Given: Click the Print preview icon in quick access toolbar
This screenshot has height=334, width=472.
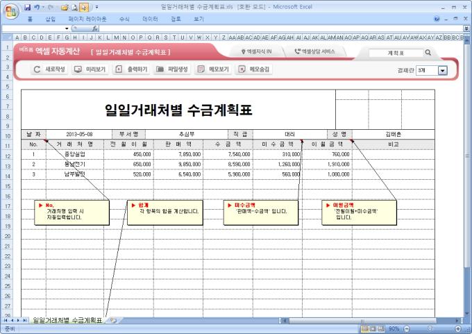Looking at the screenshot, I should tap(75, 8).
